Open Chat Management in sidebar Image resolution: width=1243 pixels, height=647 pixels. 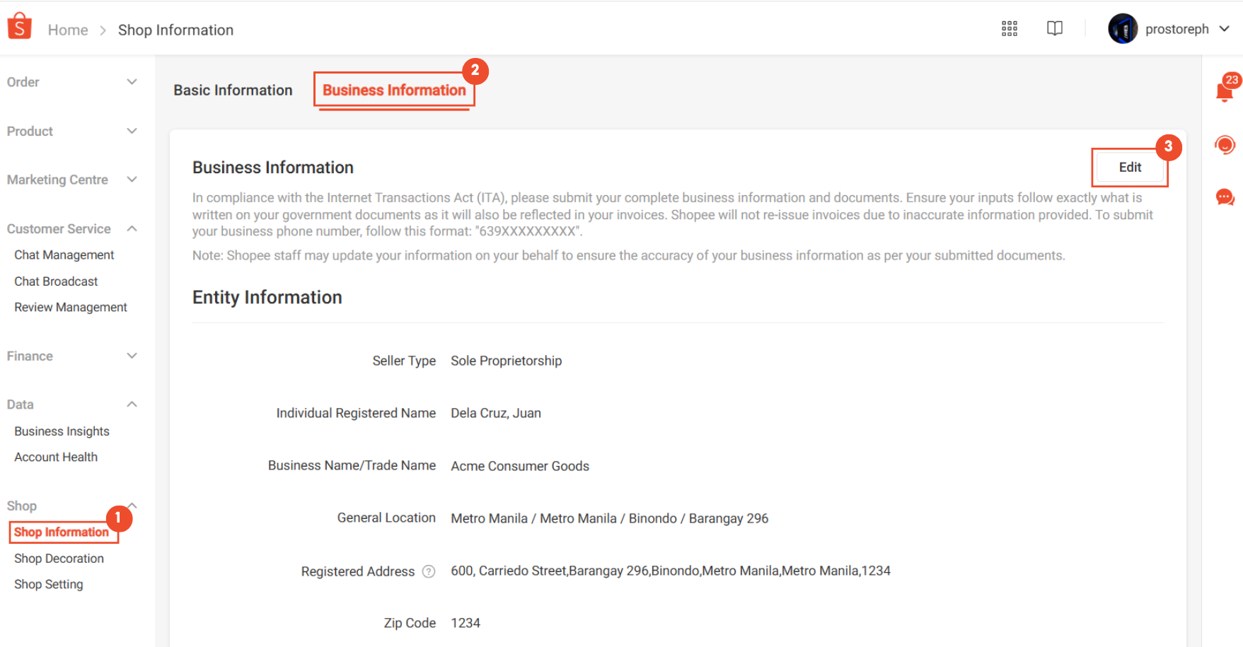(x=64, y=255)
